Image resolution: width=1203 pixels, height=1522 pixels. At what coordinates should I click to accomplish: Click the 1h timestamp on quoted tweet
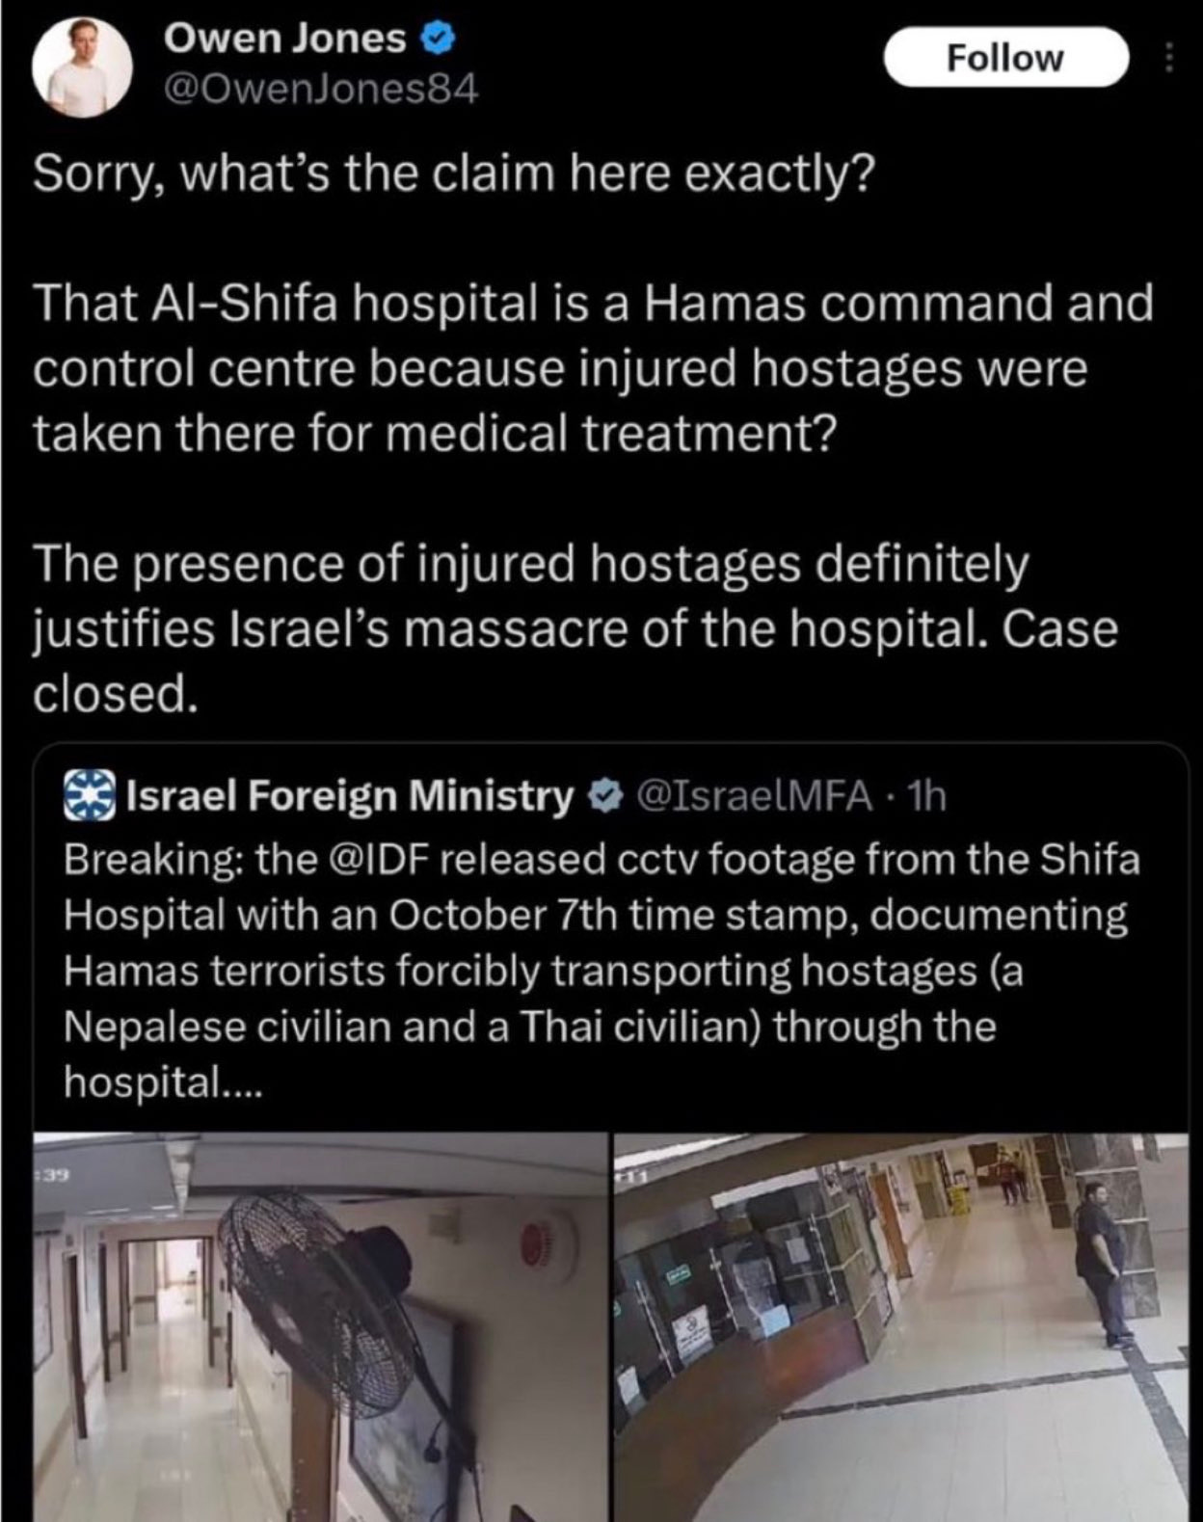coord(927,796)
